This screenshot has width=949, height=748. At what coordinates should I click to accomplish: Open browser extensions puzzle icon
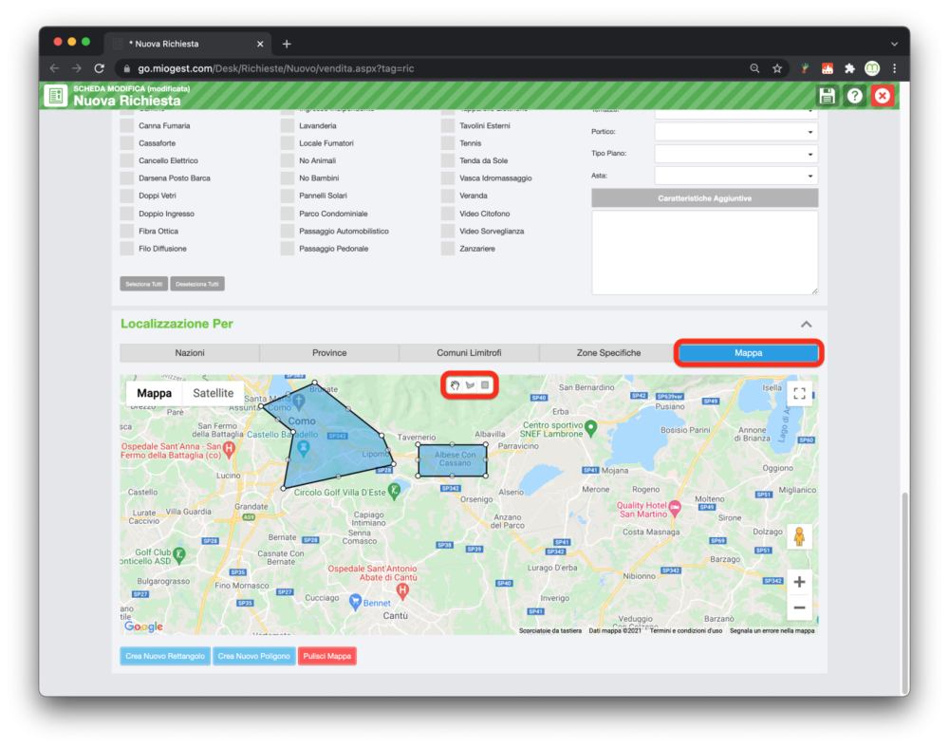coord(849,68)
